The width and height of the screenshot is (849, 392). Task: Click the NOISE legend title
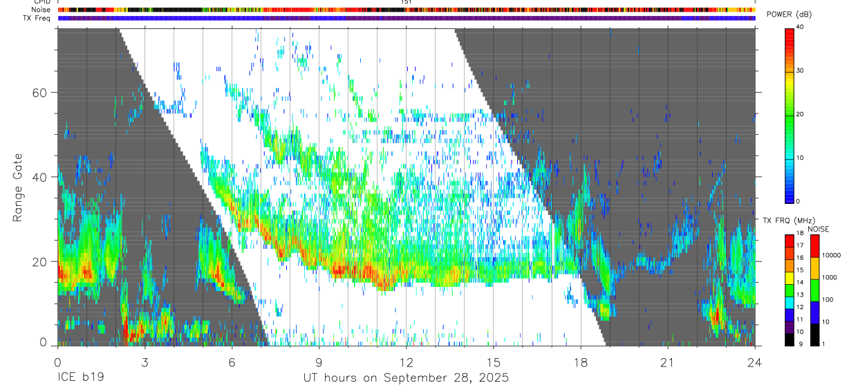click(819, 229)
